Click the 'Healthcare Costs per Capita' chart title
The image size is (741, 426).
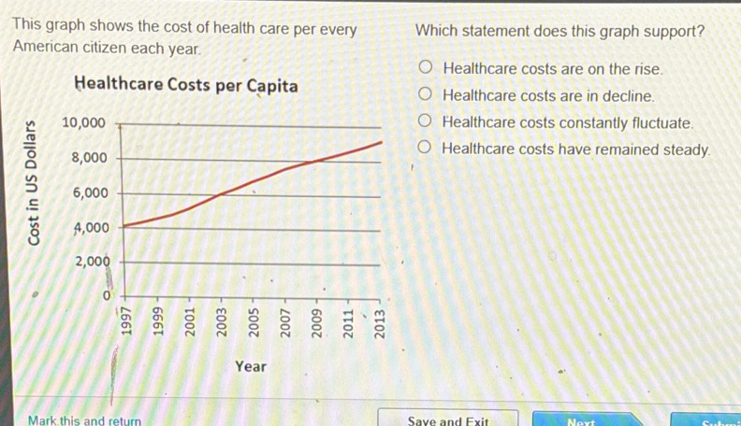click(x=186, y=86)
